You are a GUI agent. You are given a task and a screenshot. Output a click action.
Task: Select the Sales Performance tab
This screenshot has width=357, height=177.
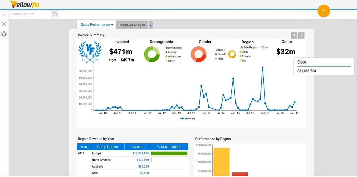(95, 25)
